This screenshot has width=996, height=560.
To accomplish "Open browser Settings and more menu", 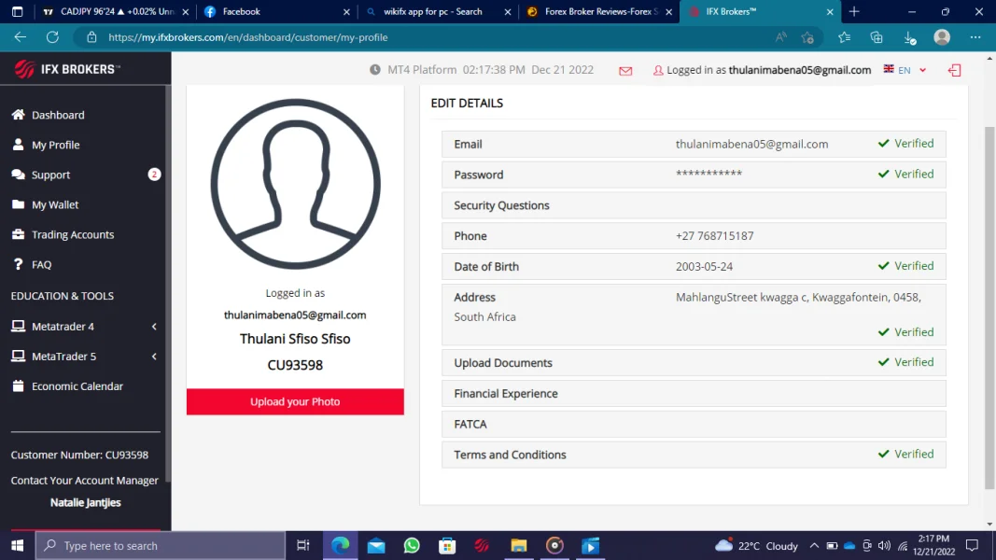I will (x=975, y=37).
